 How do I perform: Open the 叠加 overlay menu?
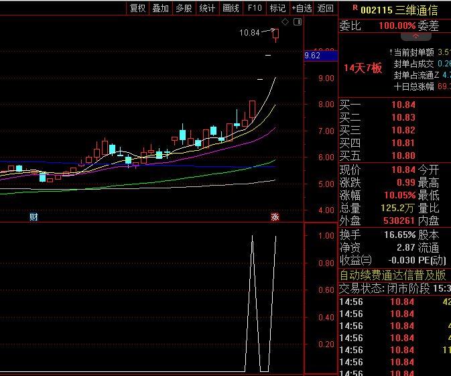[x=160, y=8]
